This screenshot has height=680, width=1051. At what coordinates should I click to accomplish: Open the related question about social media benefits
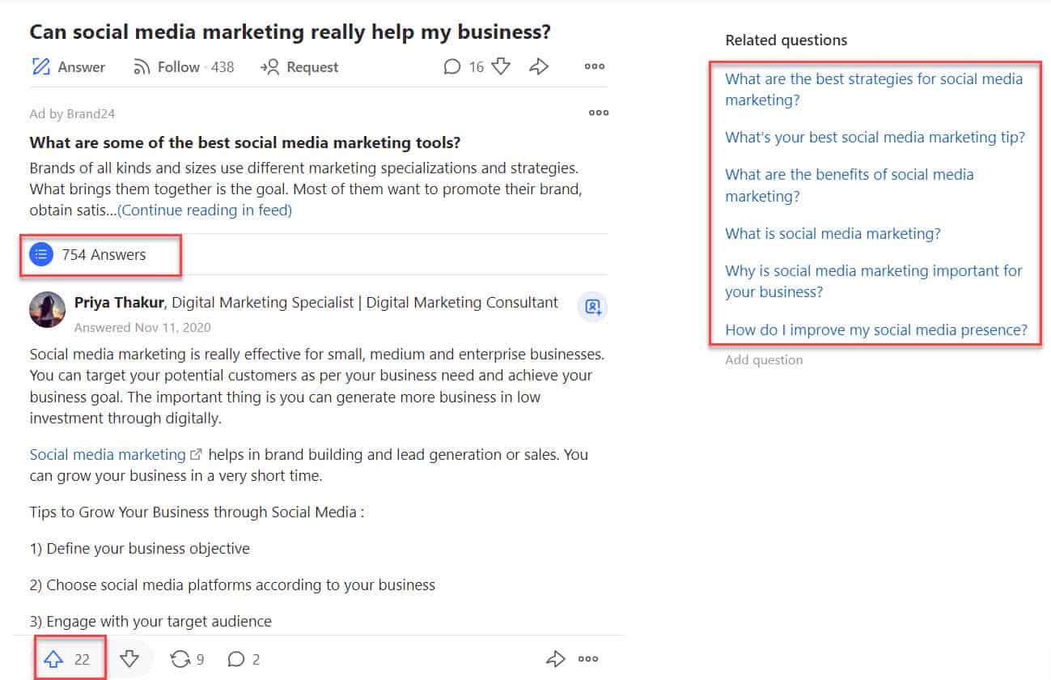(849, 185)
